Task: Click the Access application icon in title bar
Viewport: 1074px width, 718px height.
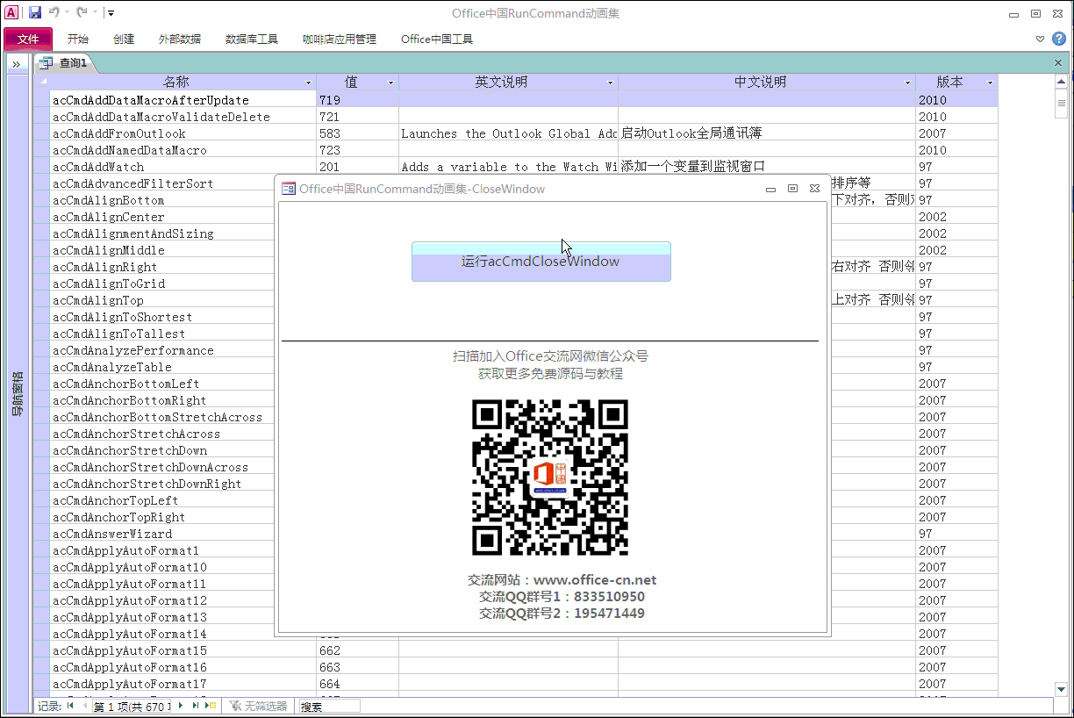Action: coord(11,12)
